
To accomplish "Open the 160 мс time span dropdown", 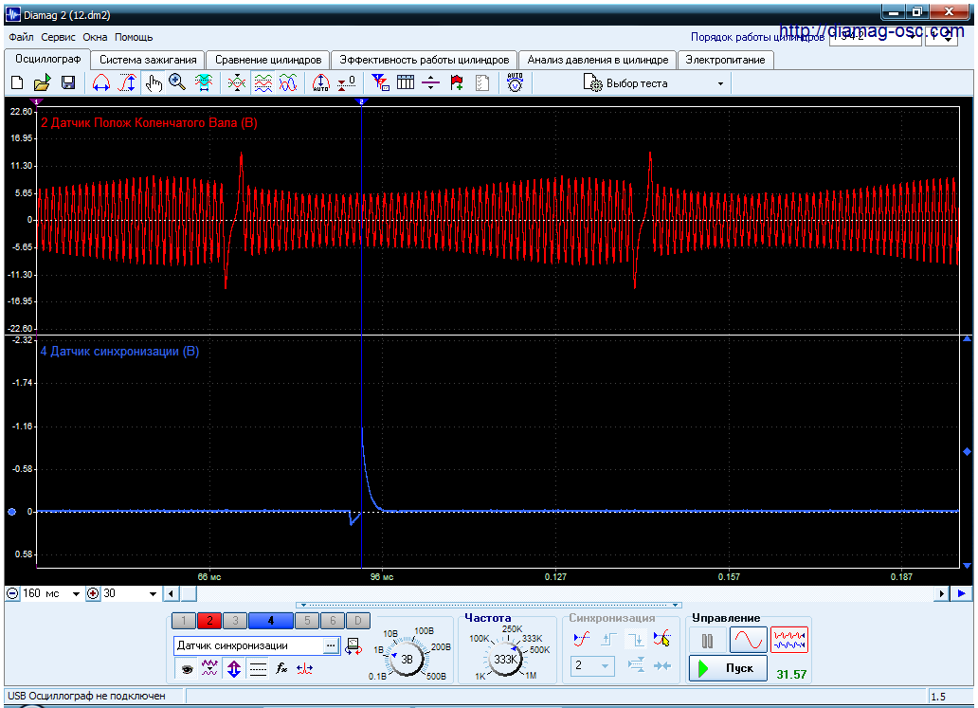I will coord(77,594).
